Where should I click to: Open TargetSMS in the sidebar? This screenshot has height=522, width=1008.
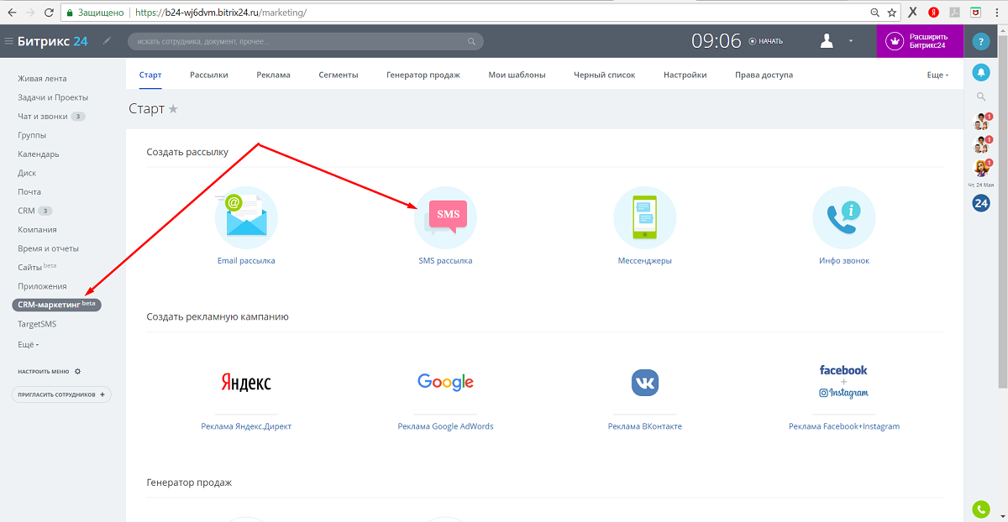click(x=37, y=324)
